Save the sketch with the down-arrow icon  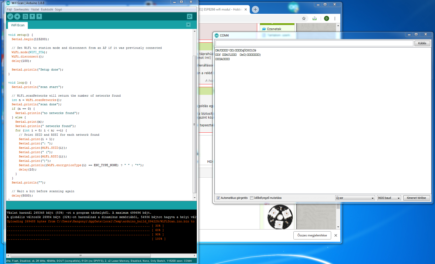39,17
